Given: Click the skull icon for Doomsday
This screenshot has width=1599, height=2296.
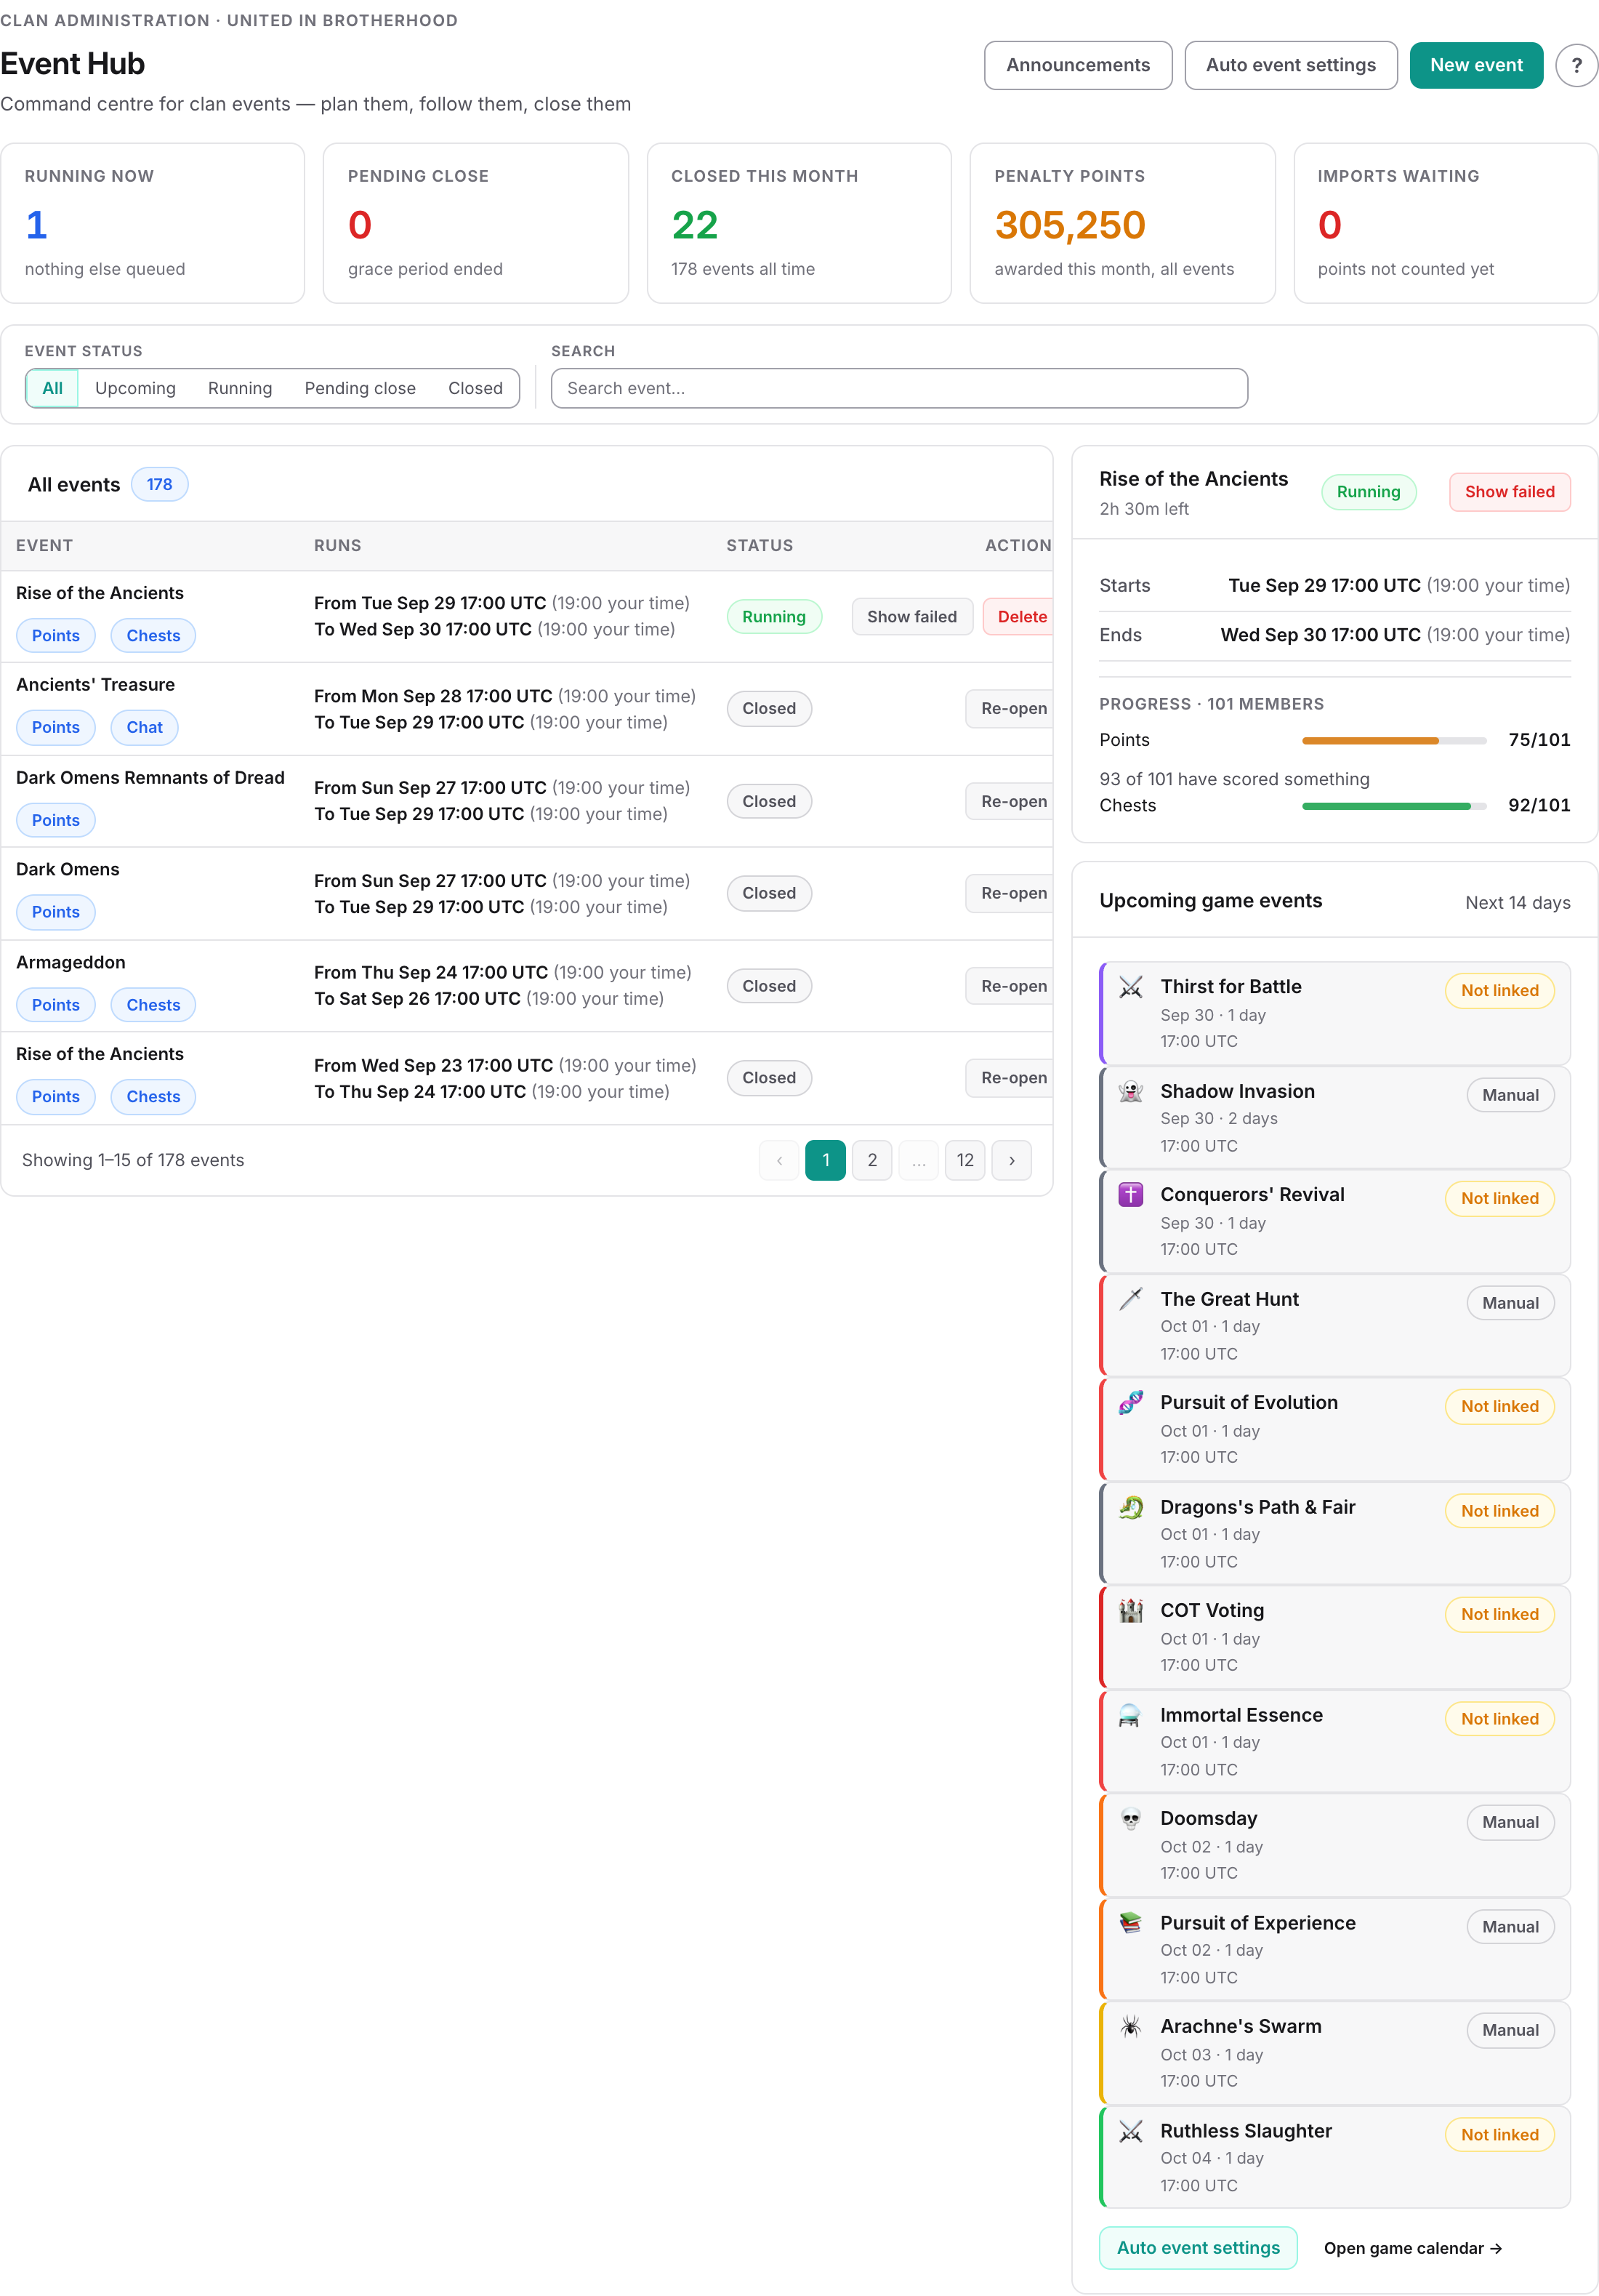Looking at the screenshot, I should [1130, 1818].
